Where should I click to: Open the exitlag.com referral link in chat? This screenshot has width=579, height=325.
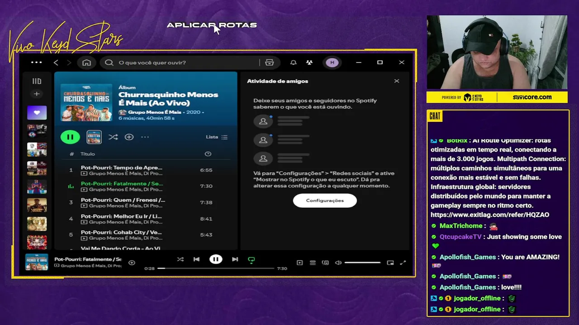pos(490,215)
